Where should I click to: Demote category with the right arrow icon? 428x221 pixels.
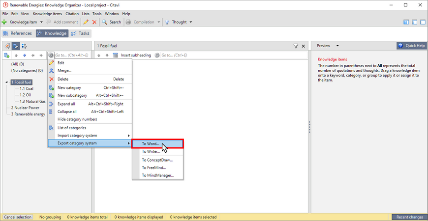(x=41, y=55)
